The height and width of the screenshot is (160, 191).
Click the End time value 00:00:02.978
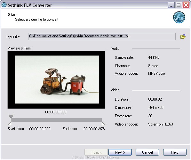pyautogui.click(x=94, y=129)
